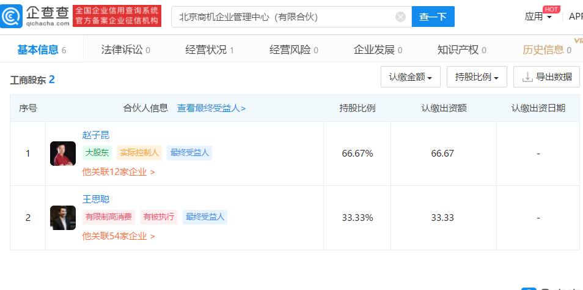
Task: Click the 33.33% shareholding cell
Action: click(358, 218)
